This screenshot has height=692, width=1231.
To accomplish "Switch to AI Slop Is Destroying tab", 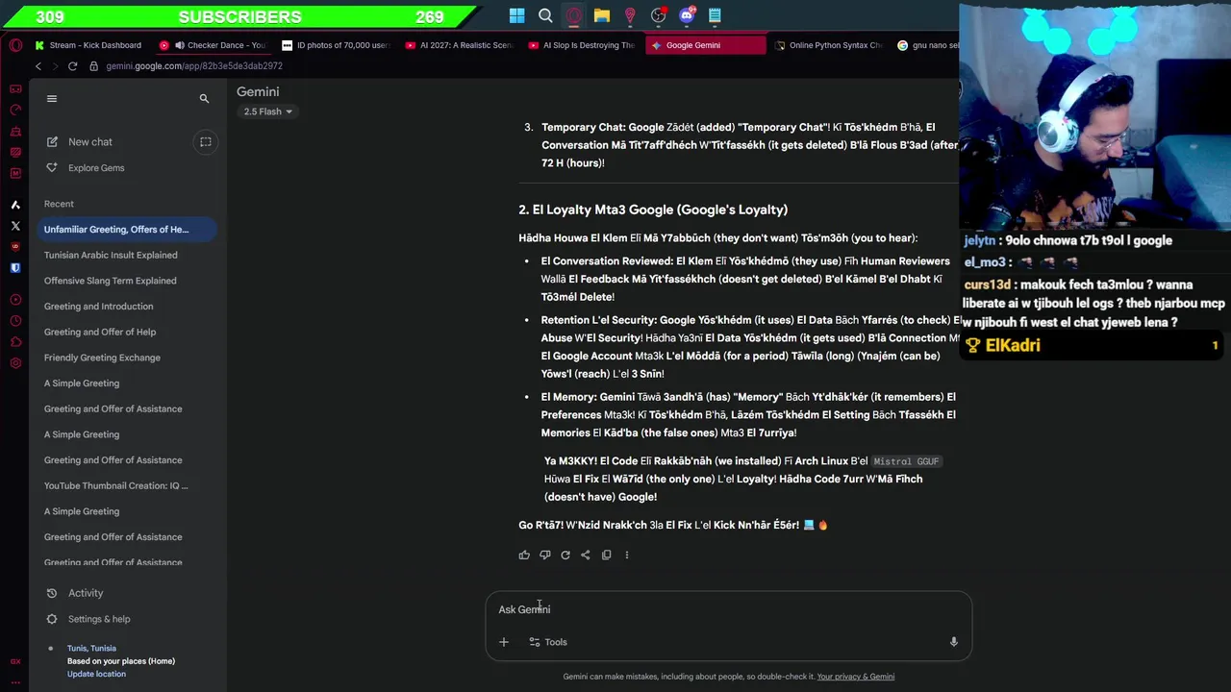I will pyautogui.click(x=583, y=45).
